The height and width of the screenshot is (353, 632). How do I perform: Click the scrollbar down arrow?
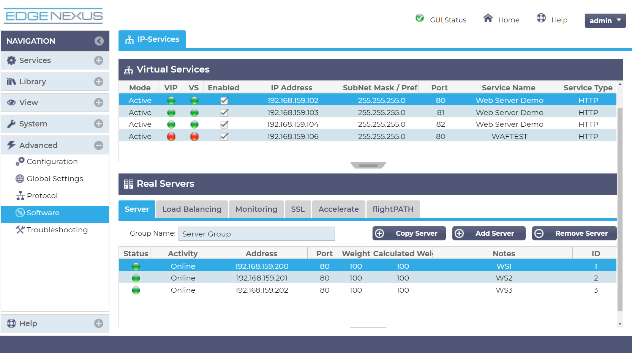pos(620,324)
